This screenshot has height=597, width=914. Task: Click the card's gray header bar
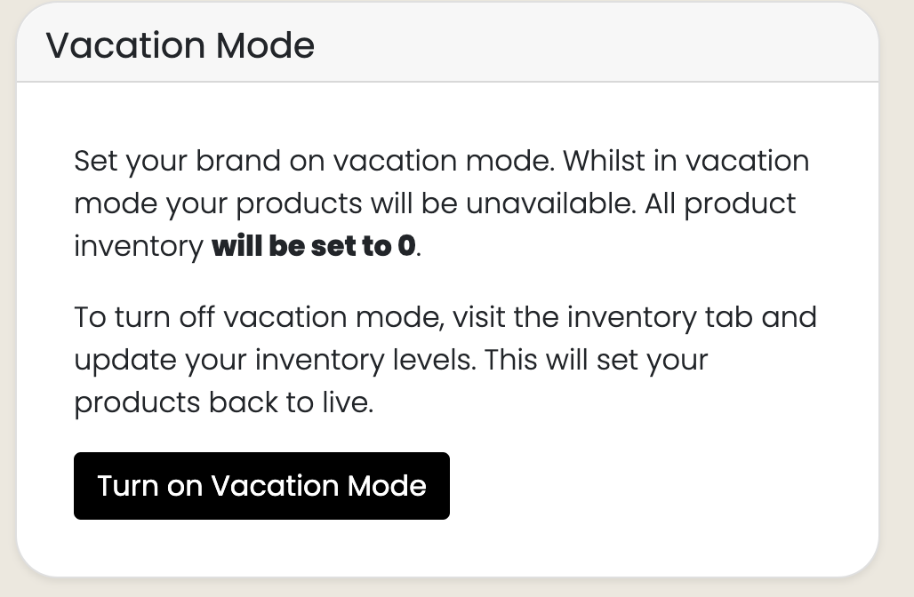coord(448,43)
